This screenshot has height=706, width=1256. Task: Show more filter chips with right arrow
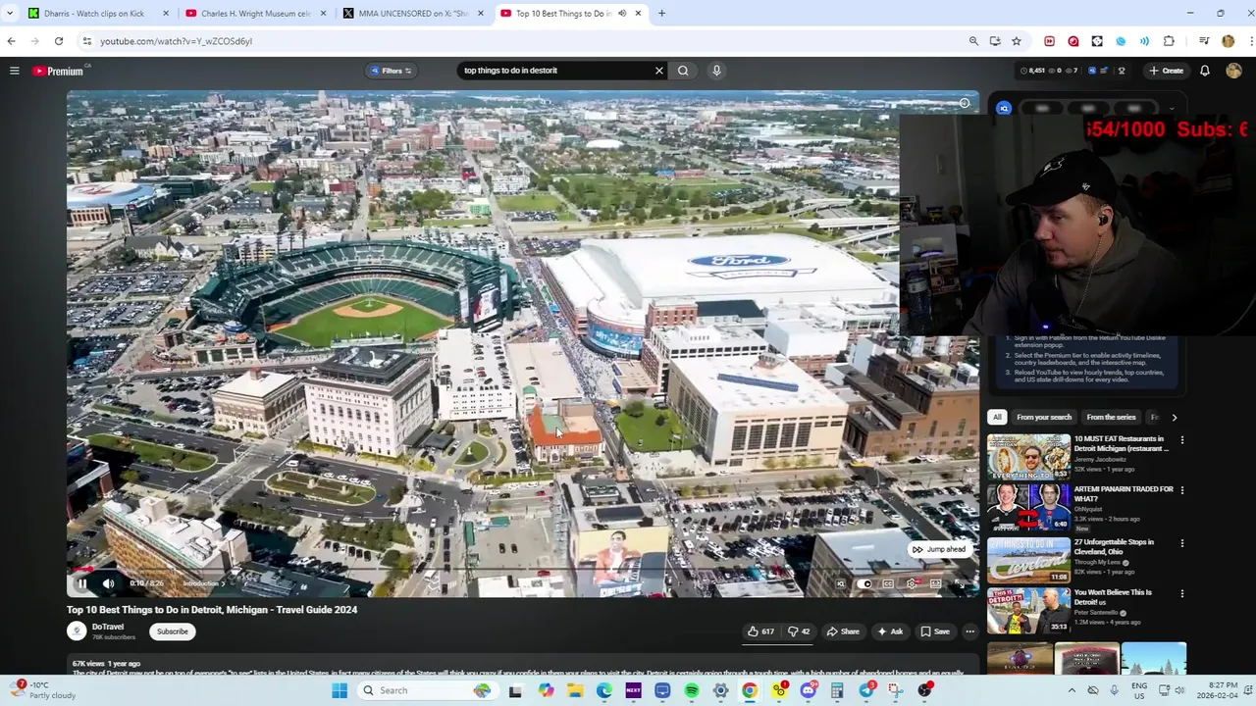point(1175,417)
